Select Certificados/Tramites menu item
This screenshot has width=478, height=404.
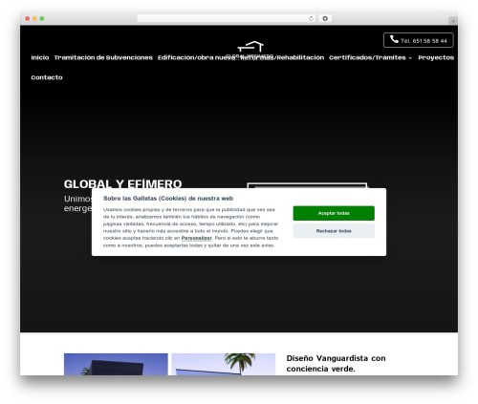coord(367,57)
